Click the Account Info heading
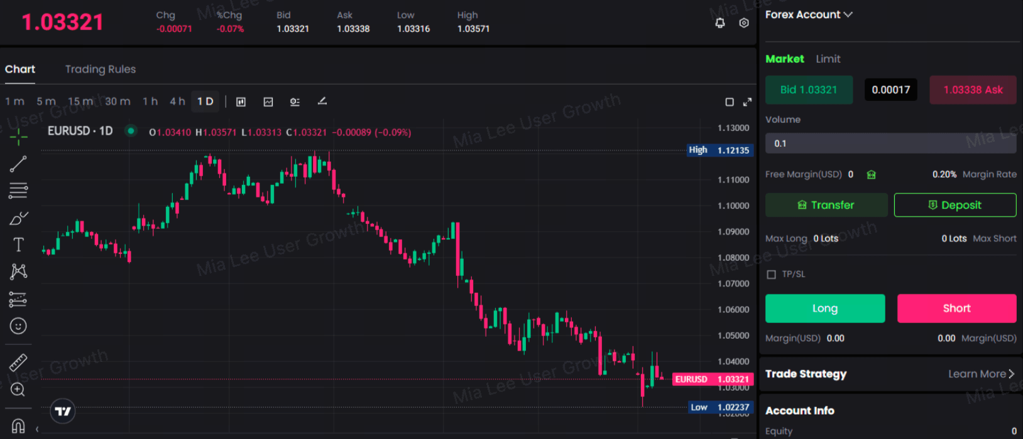Image resolution: width=1023 pixels, height=439 pixels. click(x=799, y=411)
